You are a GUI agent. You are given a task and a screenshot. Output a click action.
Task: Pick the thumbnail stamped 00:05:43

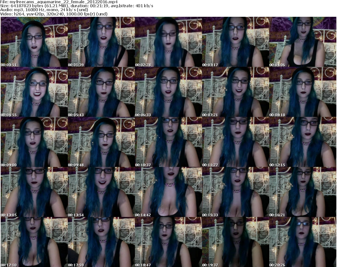point(101,92)
